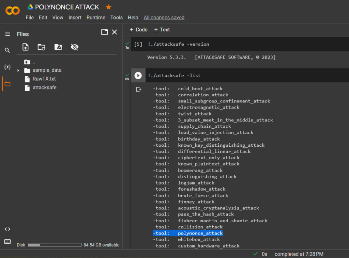349x258 pixels.
Task: Star the POLYNONCE ATTACK notebook
Action: 108,7
